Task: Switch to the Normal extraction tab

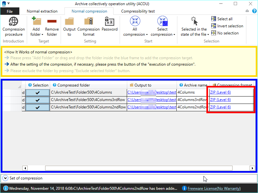Action: 42,11
